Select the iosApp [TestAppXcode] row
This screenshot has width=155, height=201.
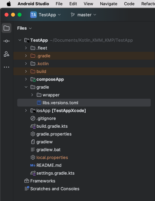pos(84,110)
